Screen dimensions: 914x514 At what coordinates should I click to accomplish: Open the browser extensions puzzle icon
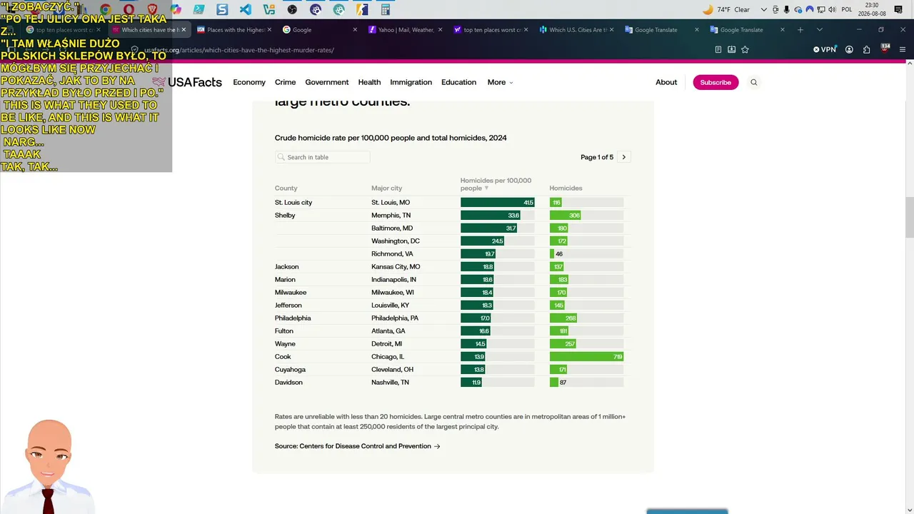pyautogui.click(x=866, y=49)
